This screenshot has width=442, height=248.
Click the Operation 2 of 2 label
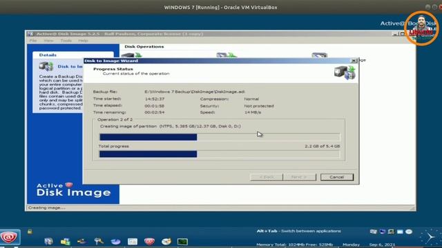(115, 119)
